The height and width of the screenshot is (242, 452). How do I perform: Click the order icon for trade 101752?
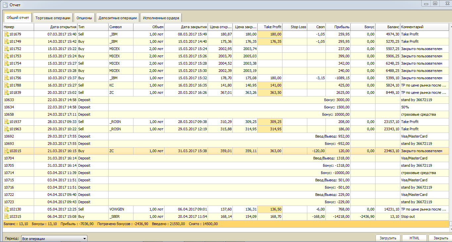click(6, 49)
